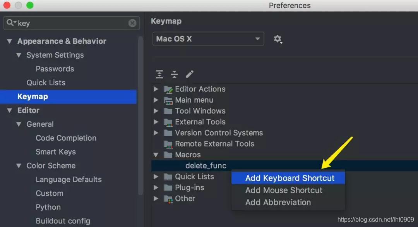The height and width of the screenshot is (227, 418).
Task: Select Keymap in the settings sidebar
Action: coord(33,96)
